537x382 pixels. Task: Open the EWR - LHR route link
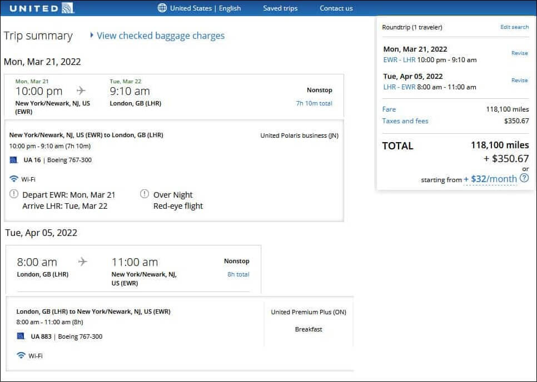point(399,60)
